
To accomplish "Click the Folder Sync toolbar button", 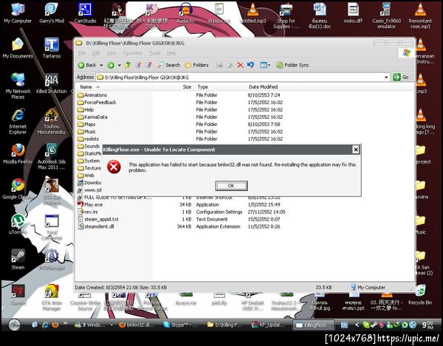I will click(x=292, y=65).
